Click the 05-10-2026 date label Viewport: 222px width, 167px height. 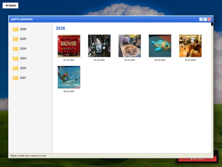129,60
